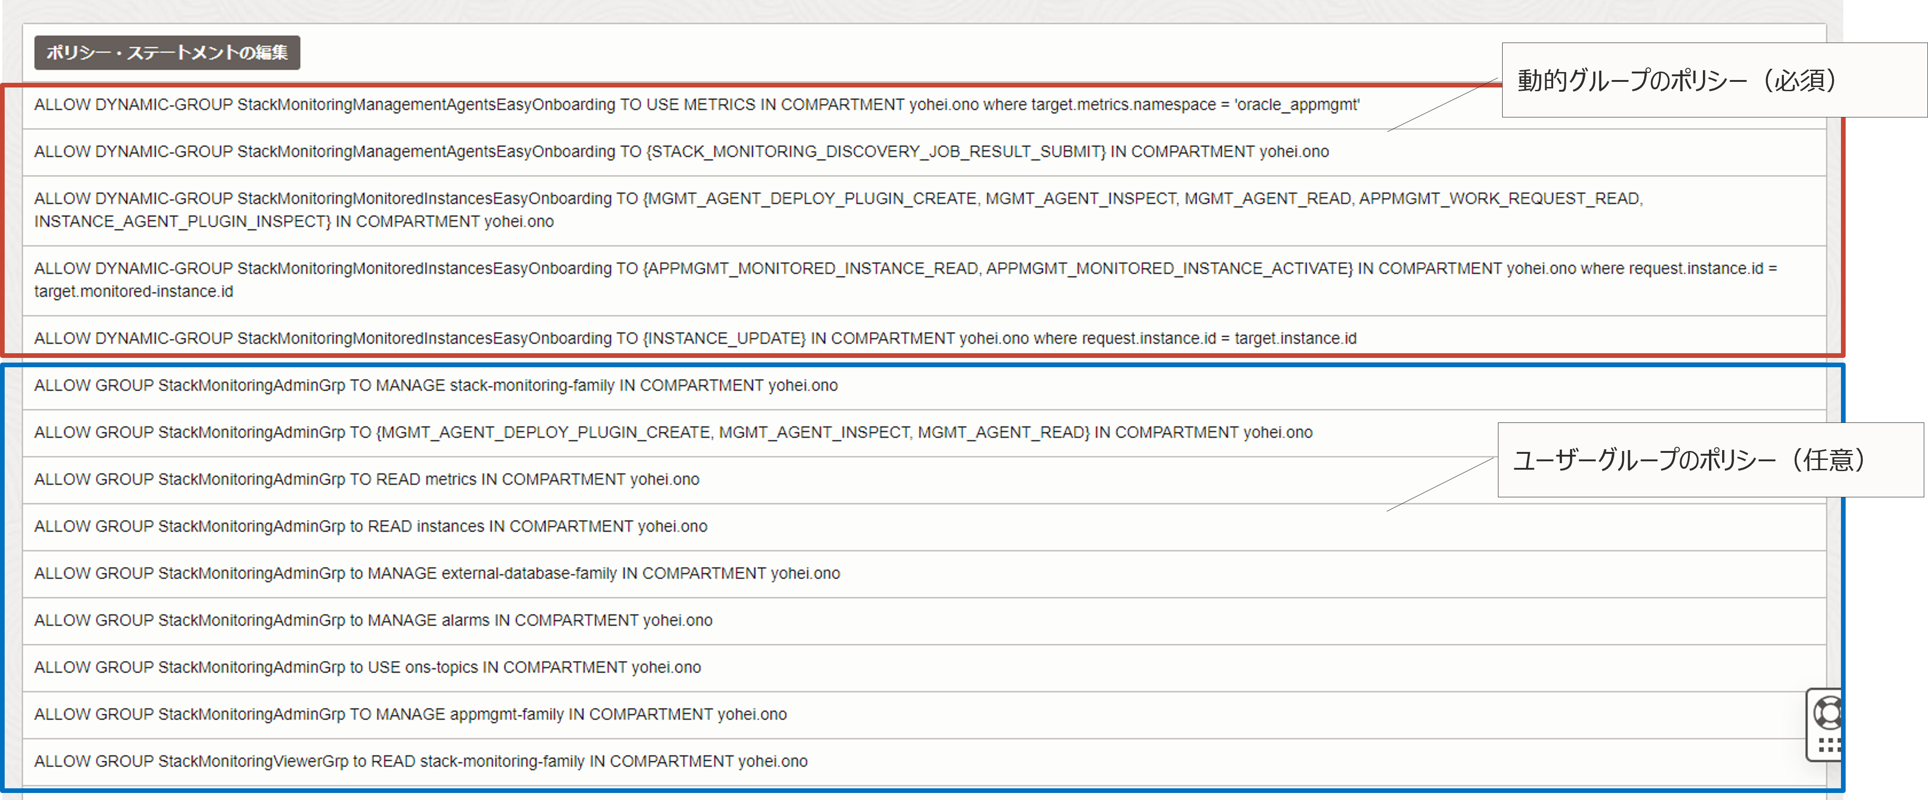Click the MANAGE appmgmt-family policy statement

click(410, 715)
